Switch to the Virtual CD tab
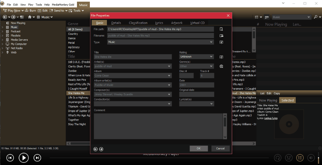The height and width of the screenshot is (165, 322). pos(197,23)
